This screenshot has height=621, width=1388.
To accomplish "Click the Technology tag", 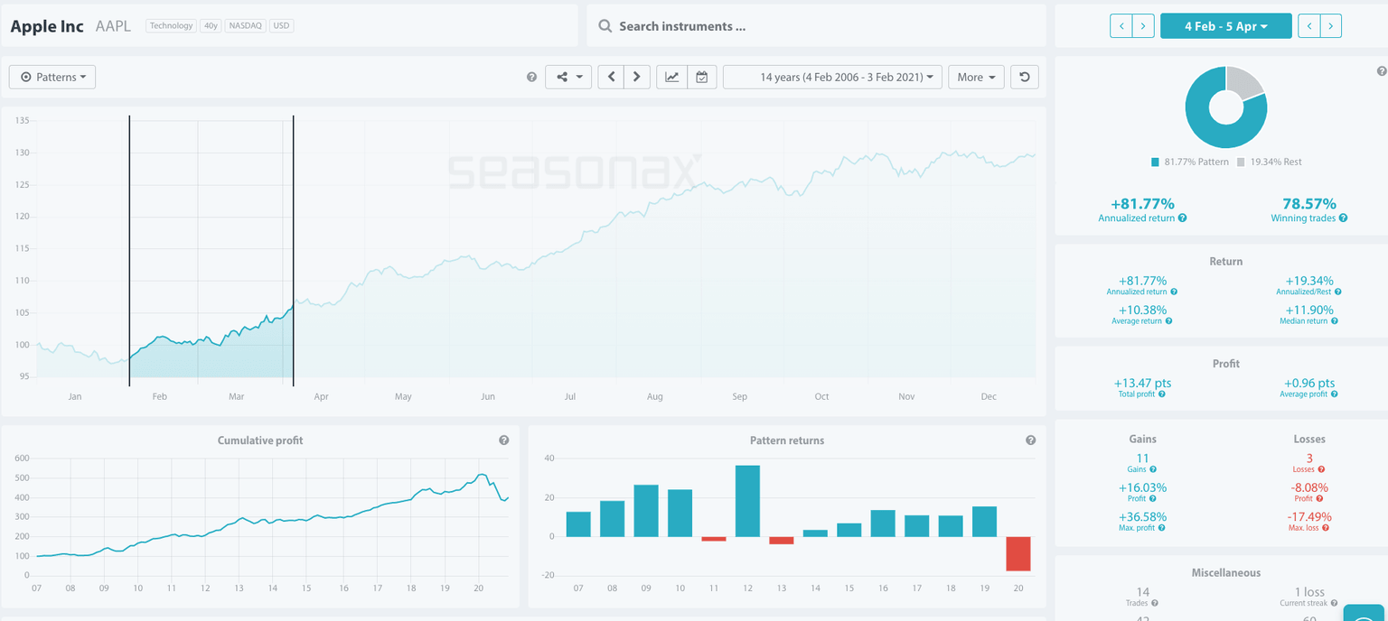I will click(x=171, y=26).
